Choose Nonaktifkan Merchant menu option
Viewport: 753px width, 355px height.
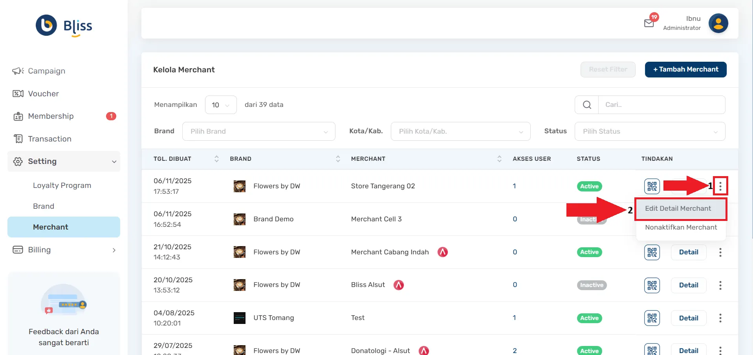coord(681,228)
